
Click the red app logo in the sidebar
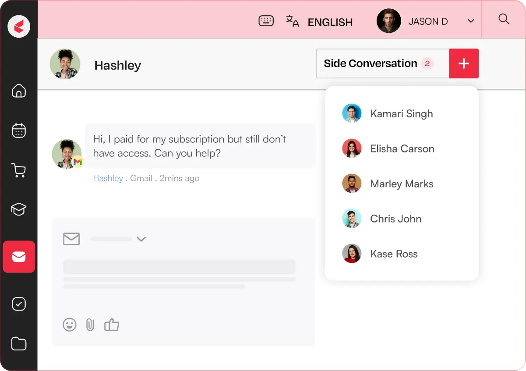pos(19,26)
